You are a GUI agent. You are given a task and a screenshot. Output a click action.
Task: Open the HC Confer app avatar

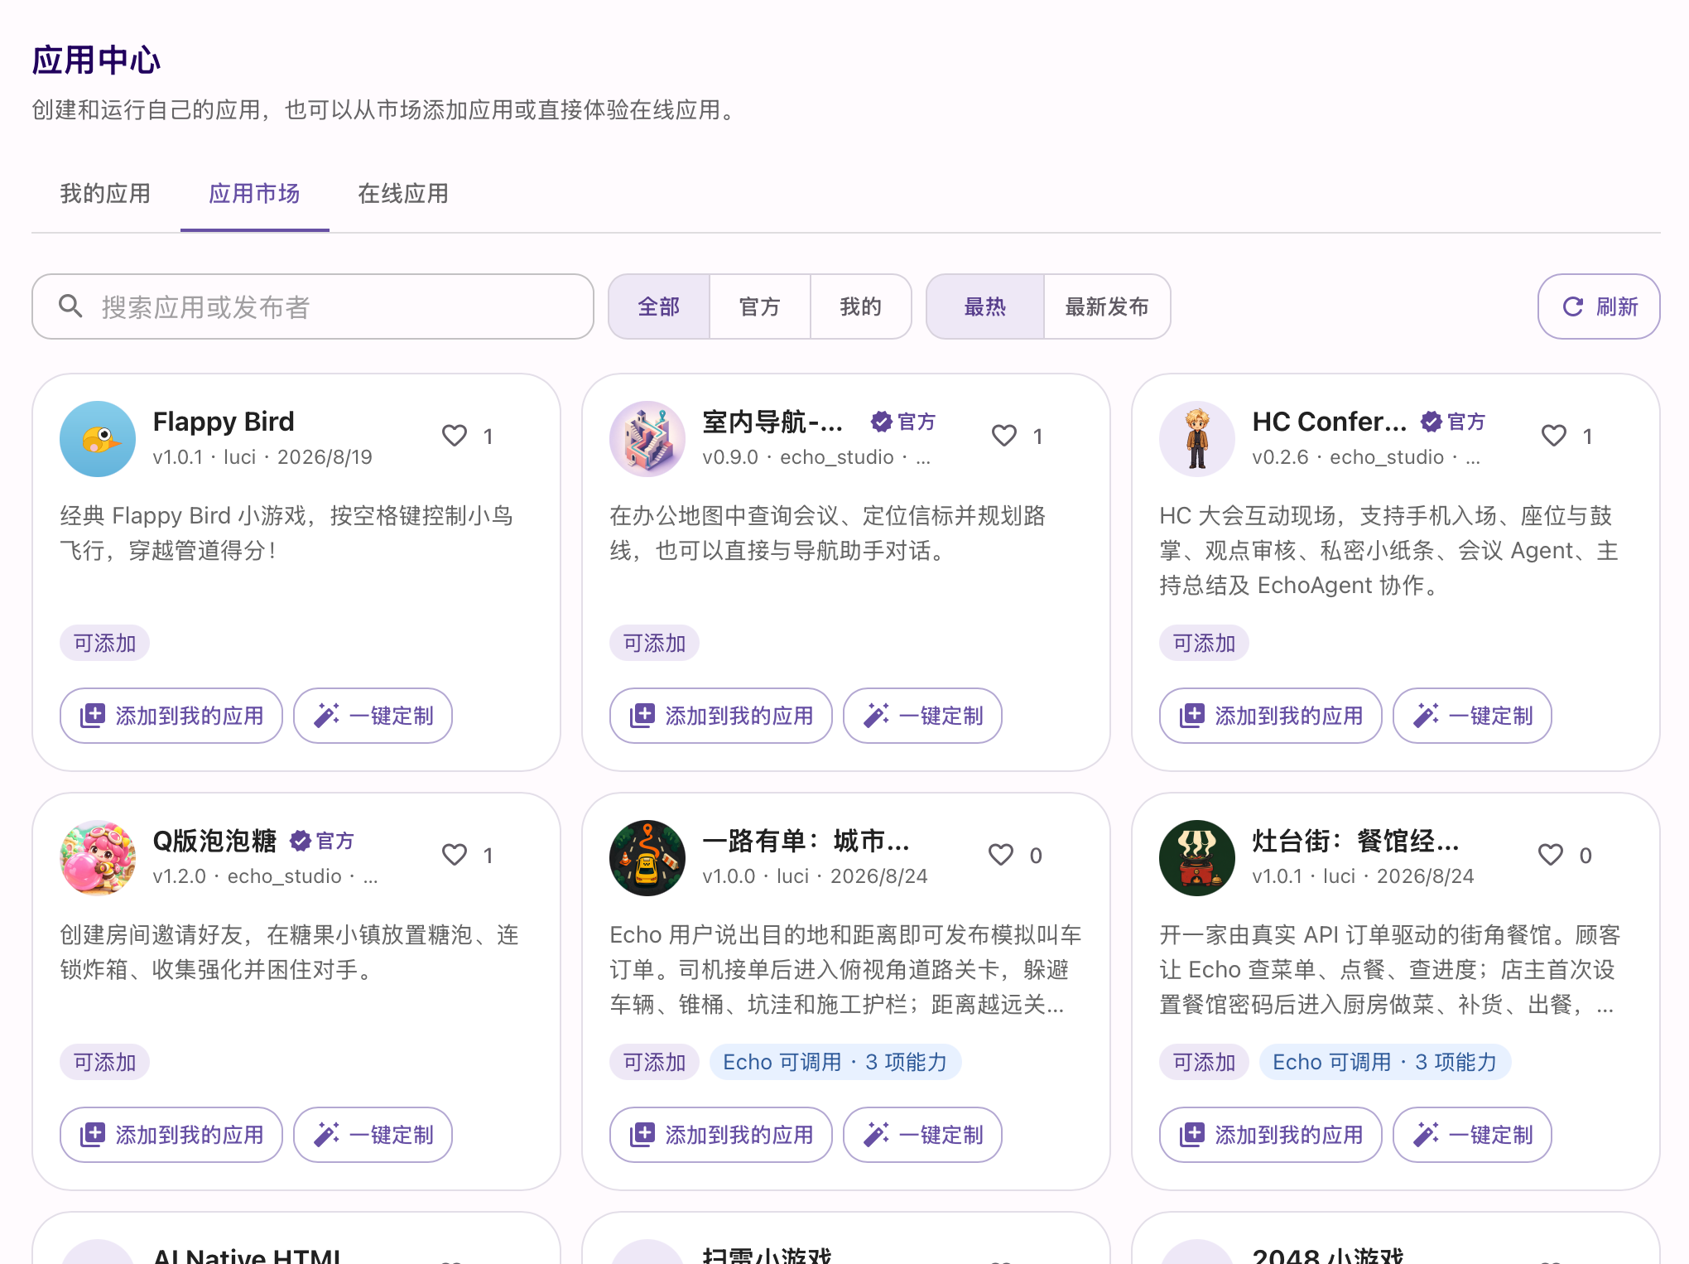1197,439
